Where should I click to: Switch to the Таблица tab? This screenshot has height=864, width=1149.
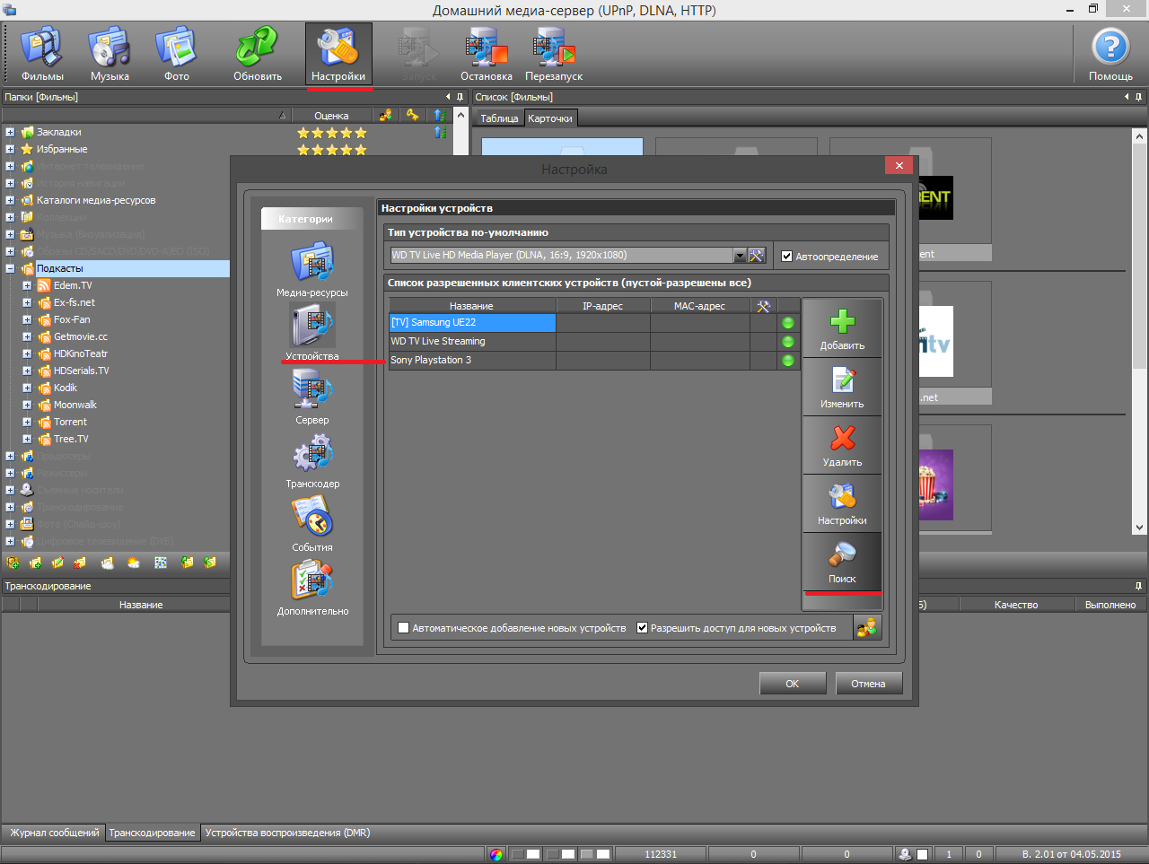click(x=499, y=118)
